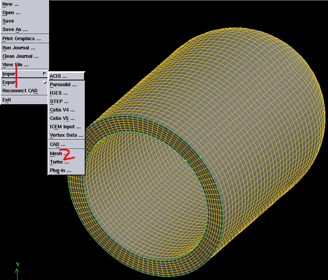Open Vertex Data import option
This screenshot has height=280, width=328.
pos(66,135)
